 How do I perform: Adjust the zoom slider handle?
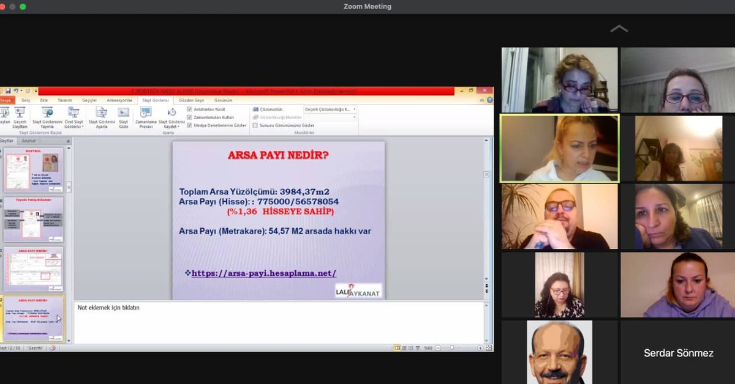pyautogui.click(x=453, y=348)
